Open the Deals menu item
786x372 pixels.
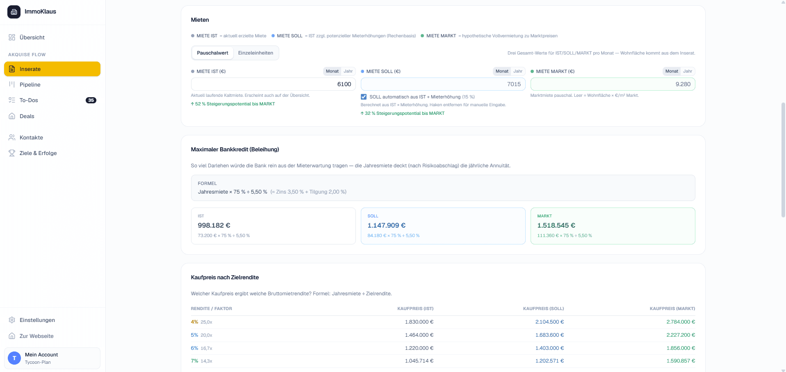pyautogui.click(x=52, y=116)
